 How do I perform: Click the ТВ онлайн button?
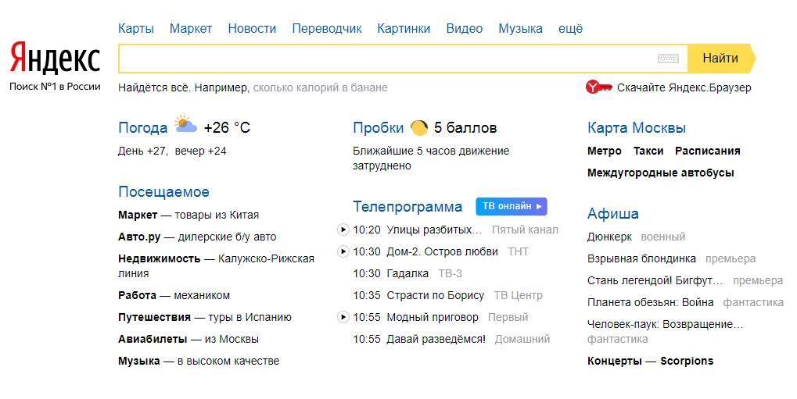(x=511, y=206)
